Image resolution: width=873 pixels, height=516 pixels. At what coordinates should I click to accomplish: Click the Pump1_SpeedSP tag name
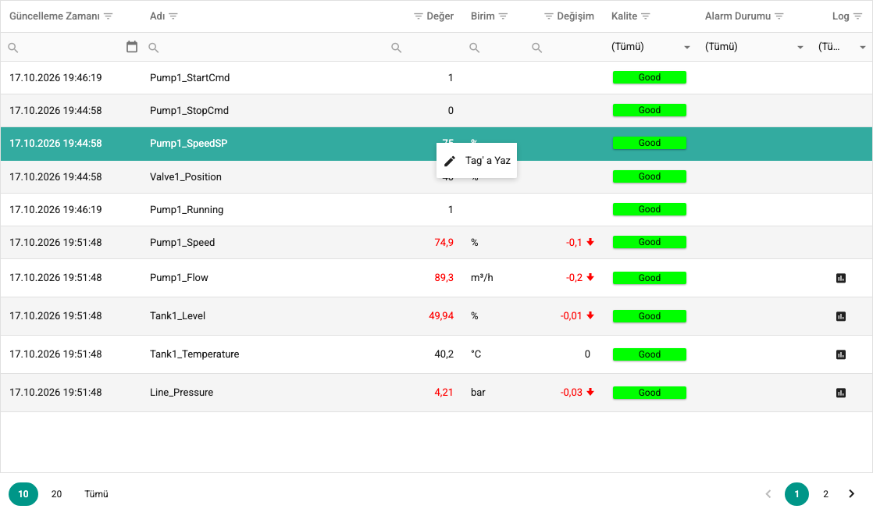point(189,144)
